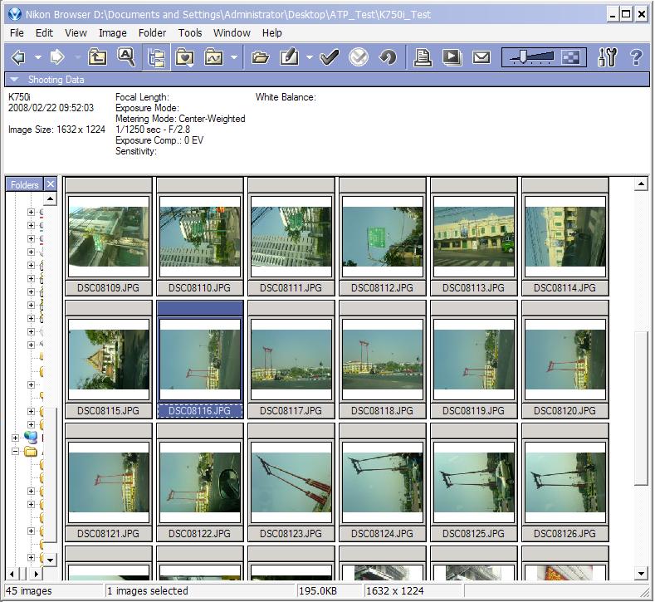Image resolution: width=655 pixels, height=602 pixels.
Task: Click the Help question mark icon
Action: [636, 57]
